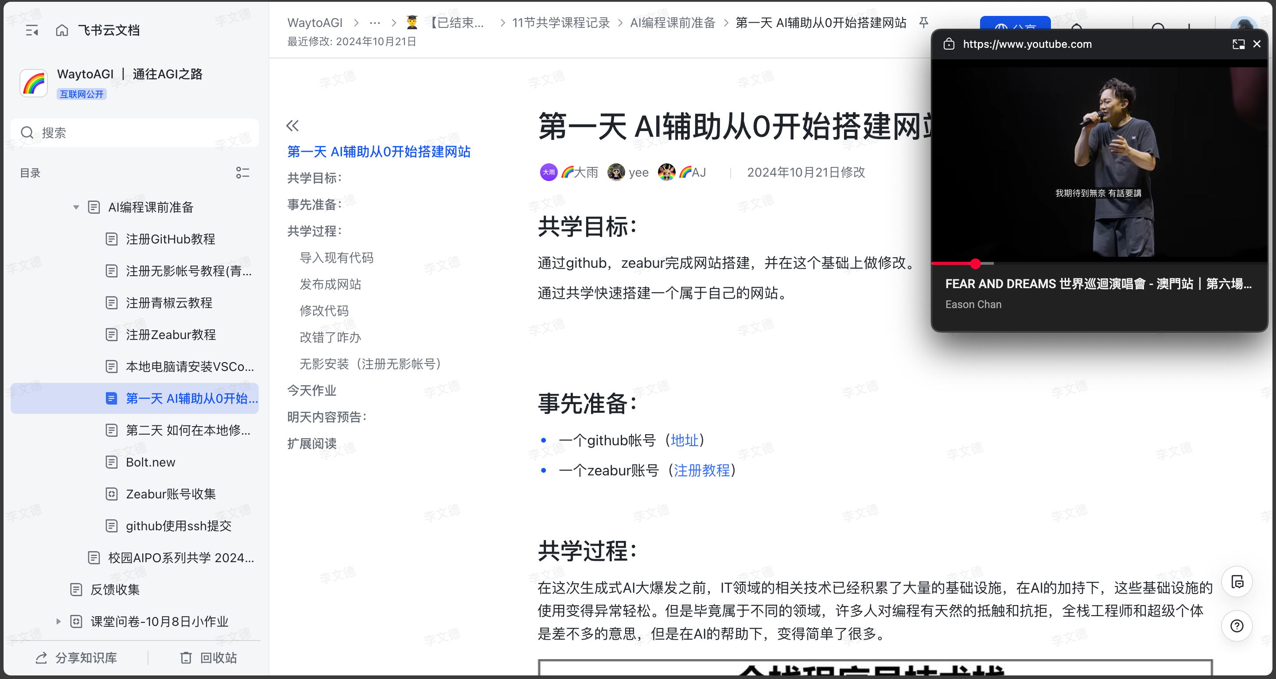This screenshot has width=1276, height=679.
Task: Collapse outline with double-chevron icon
Action: click(292, 126)
